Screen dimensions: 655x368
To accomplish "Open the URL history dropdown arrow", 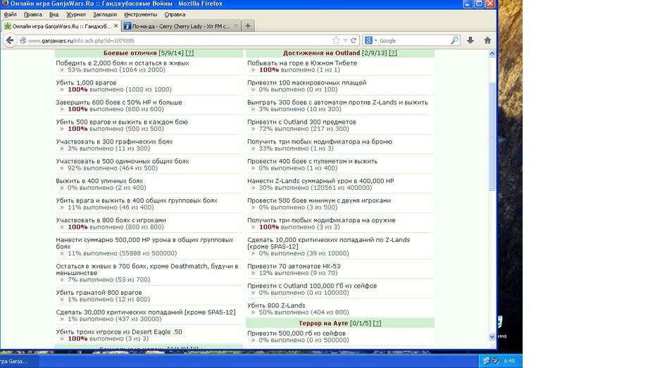I will pyautogui.click(x=346, y=41).
